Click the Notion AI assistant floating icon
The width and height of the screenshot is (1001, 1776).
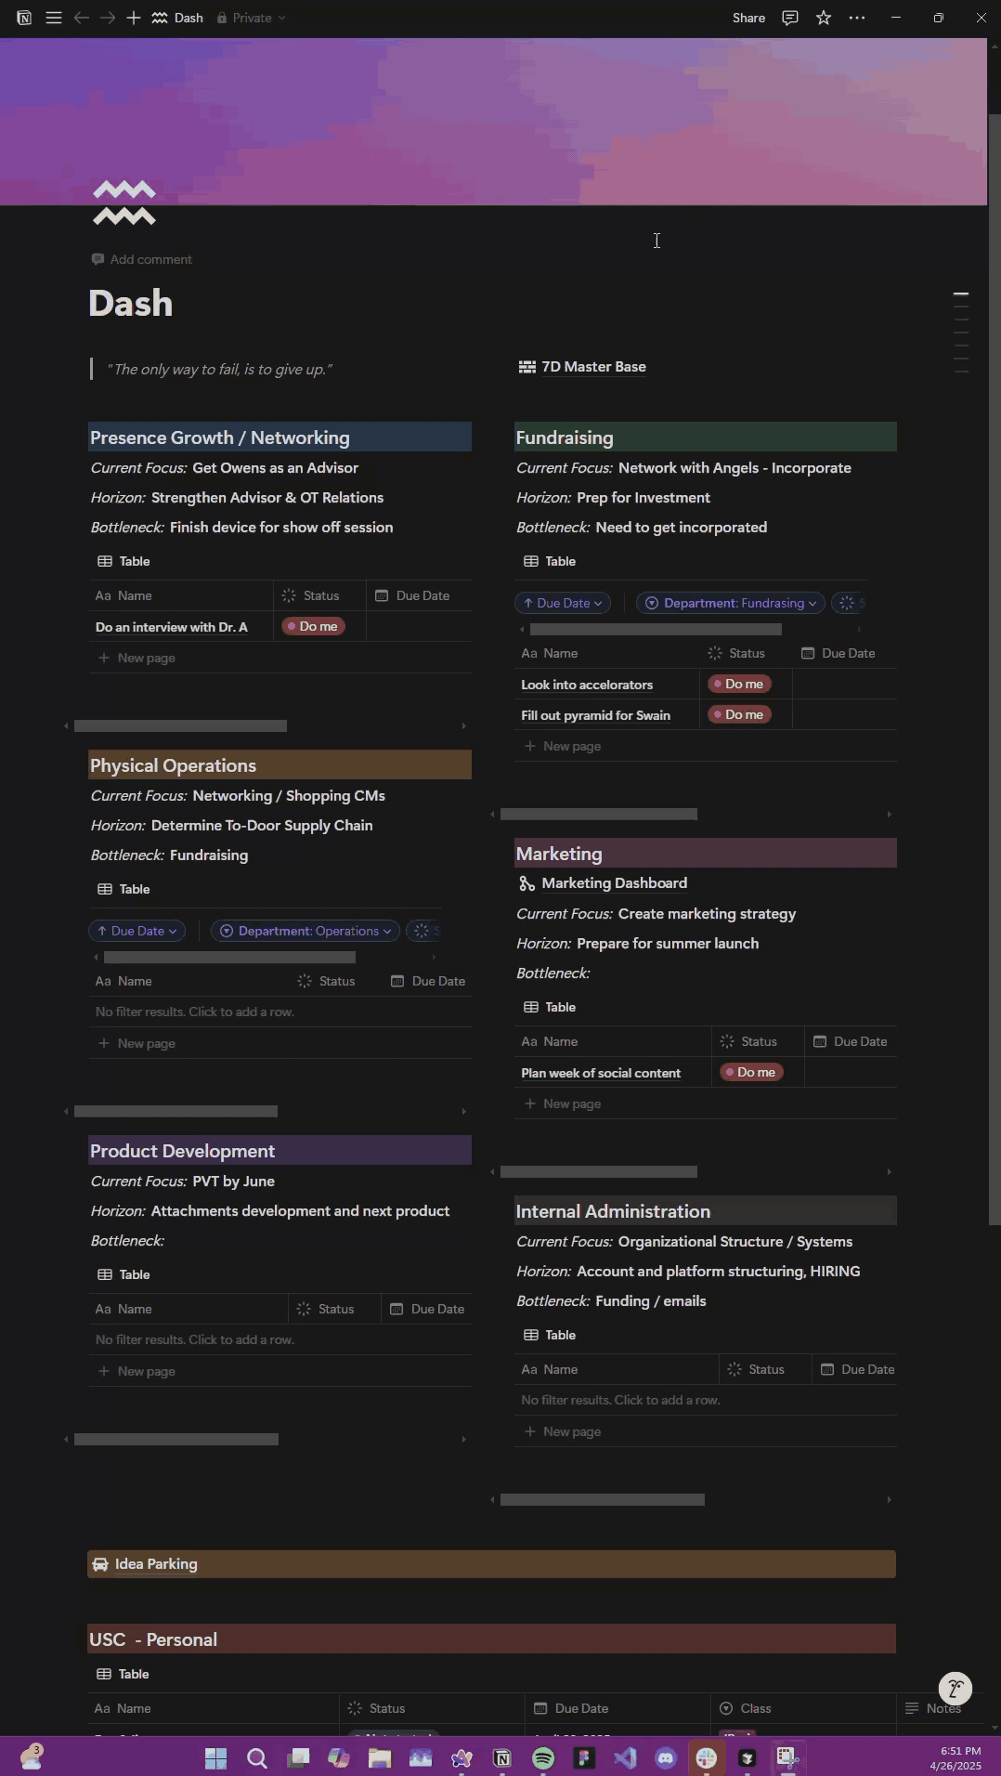click(955, 1688)
